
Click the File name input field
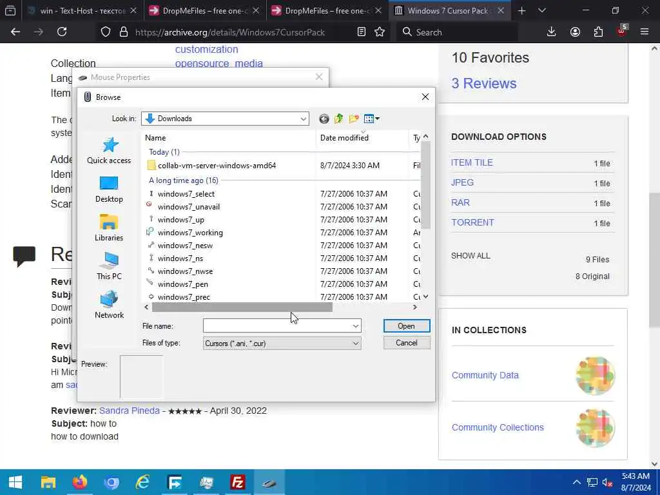click(277, 325)
